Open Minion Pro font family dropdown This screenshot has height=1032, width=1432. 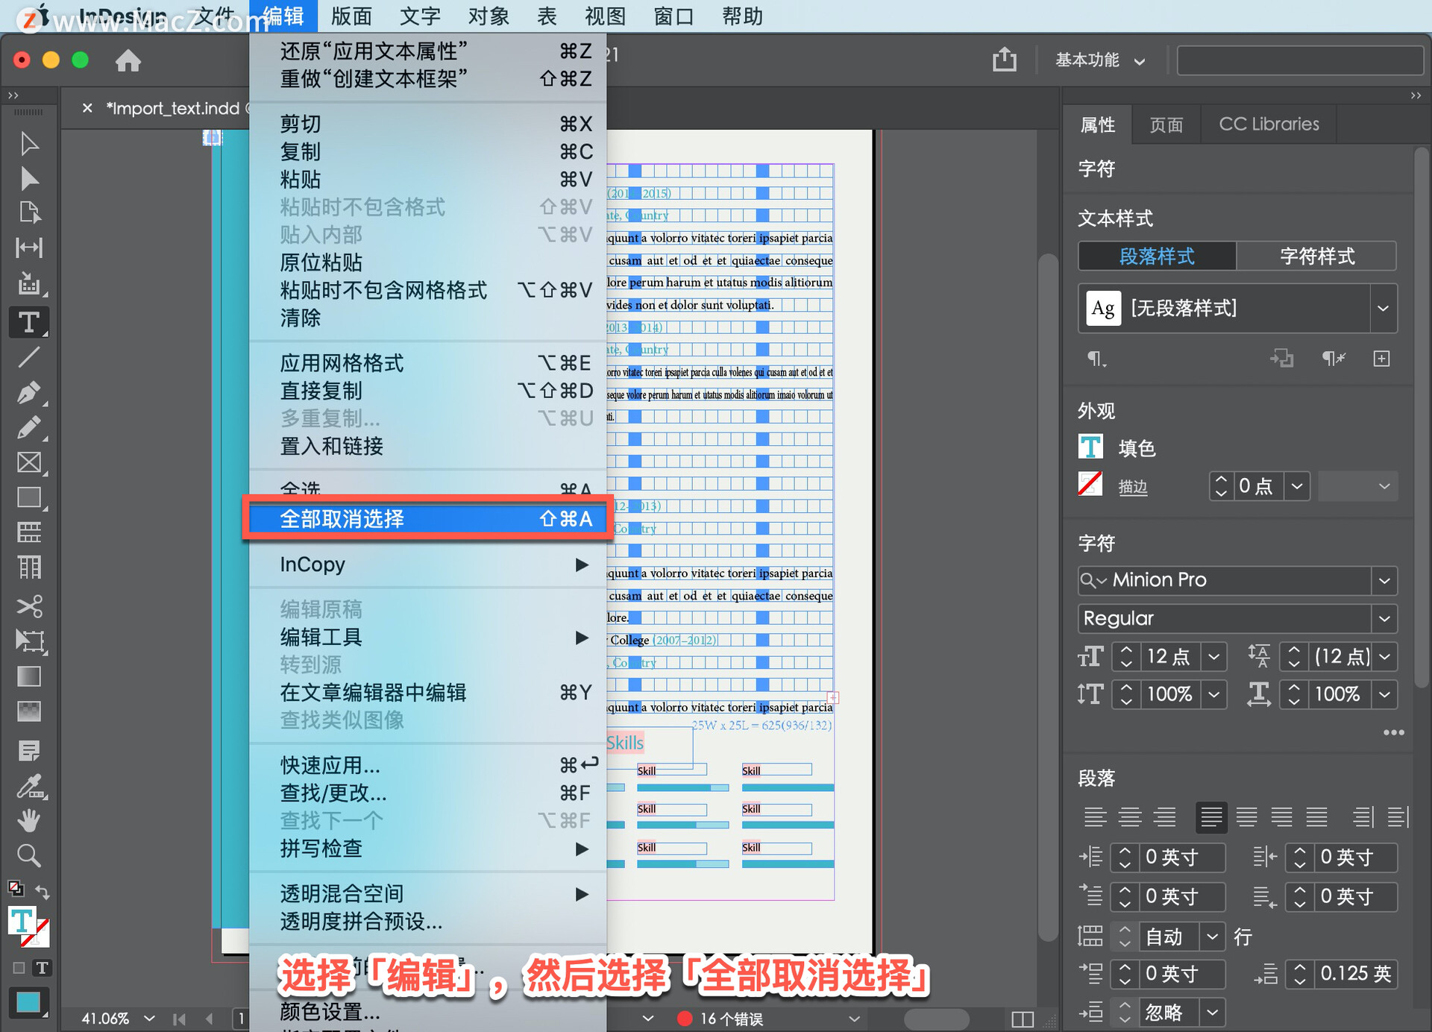tap(1384, 580)
